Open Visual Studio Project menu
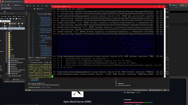The height and width of the screenshot is (105, 188). 46,6
